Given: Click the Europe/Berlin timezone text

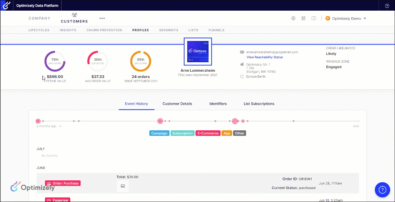Looking at the screenshot, I should click(256, 76).
